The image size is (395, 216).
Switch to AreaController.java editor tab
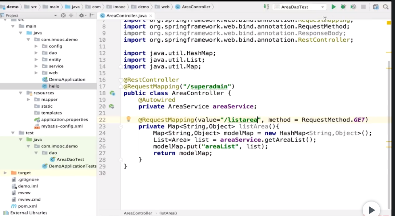pos(127,16)
